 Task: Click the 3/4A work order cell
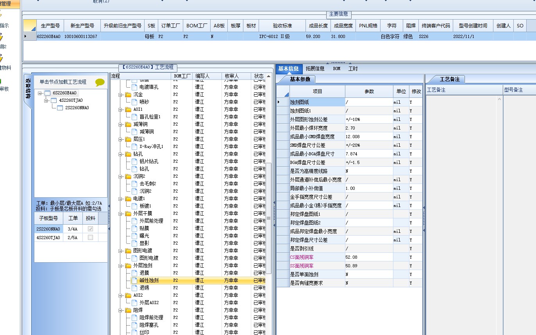(73, 229)
